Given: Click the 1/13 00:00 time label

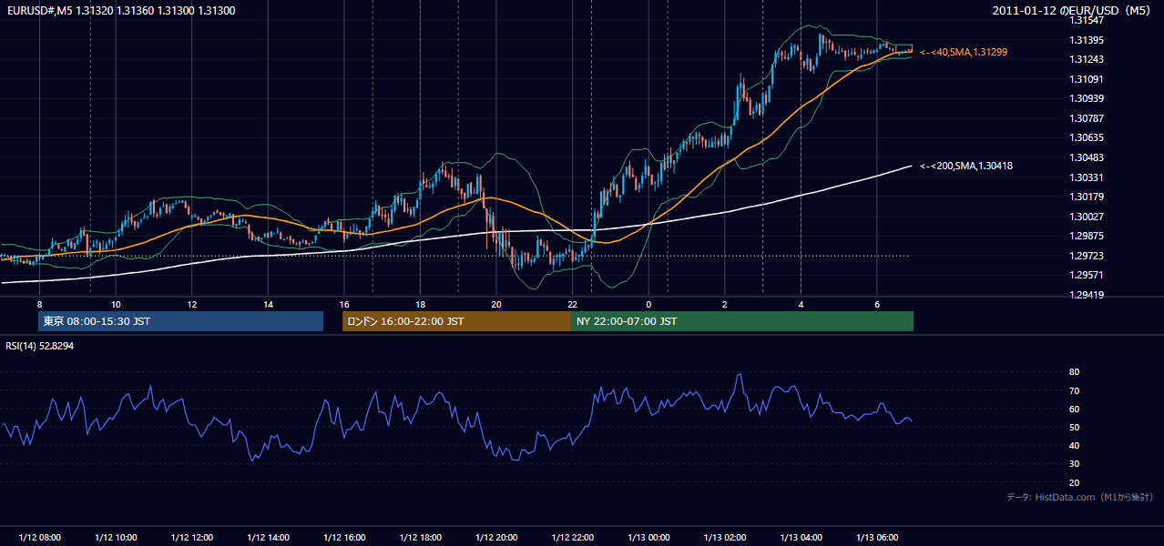Looking at the screenshot, I should 648,538.
